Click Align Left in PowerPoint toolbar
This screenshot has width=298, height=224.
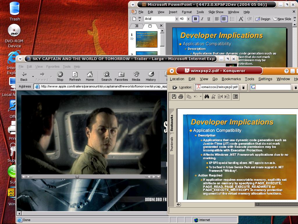pos(217,19)
